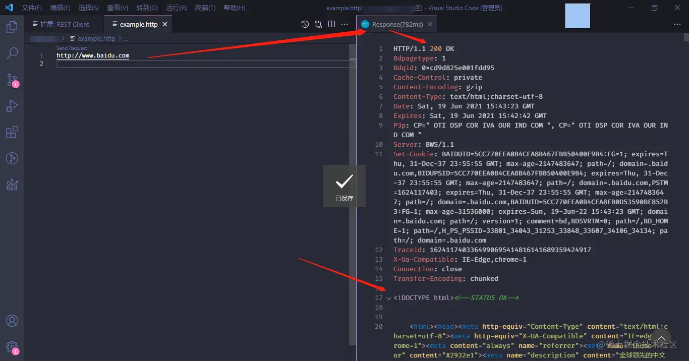Click empty line 2 in example.http editor
Image resolution: width=689 pixels, height=361 pixels.
[x=206, y=64]
